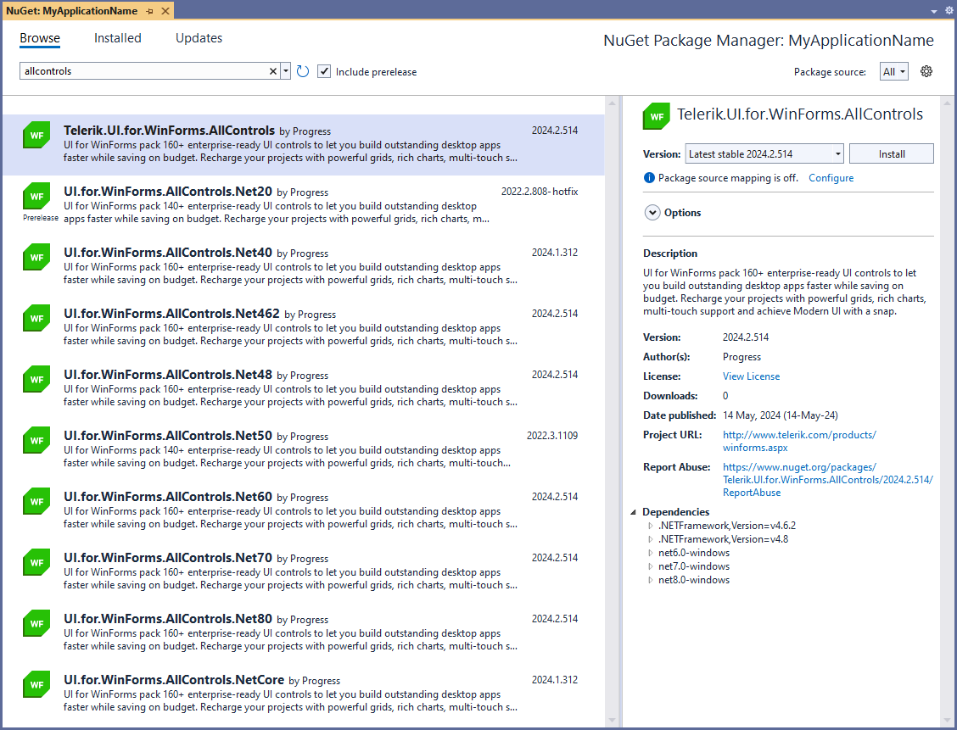Click the Date published value 14 May, 2024
Image resolution: width=957 pixels, height=730 pixels.
click(x=780, y=415)
